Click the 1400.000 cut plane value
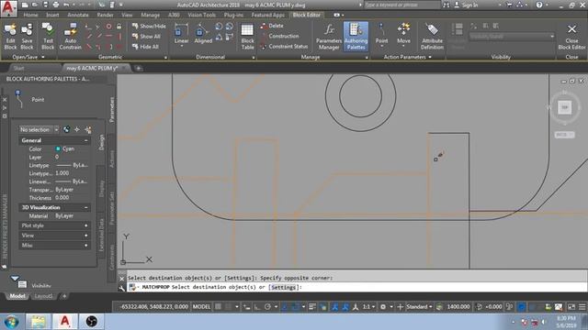 click(x=458, y=306)
